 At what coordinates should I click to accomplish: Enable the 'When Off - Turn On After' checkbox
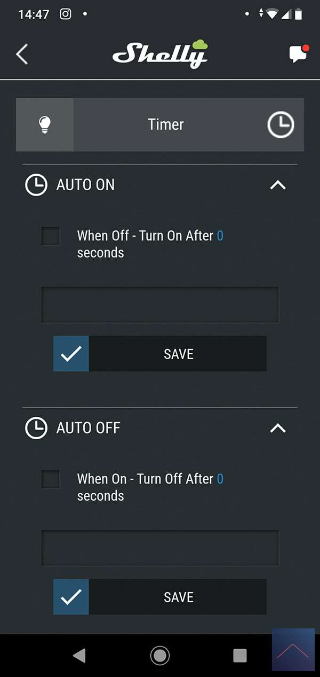(51, 236)
